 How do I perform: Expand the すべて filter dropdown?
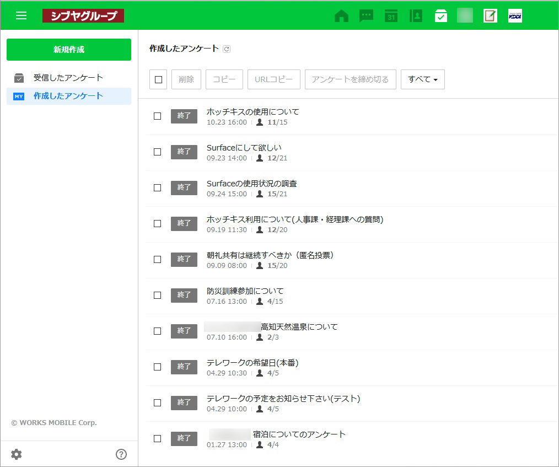(422, 79)
